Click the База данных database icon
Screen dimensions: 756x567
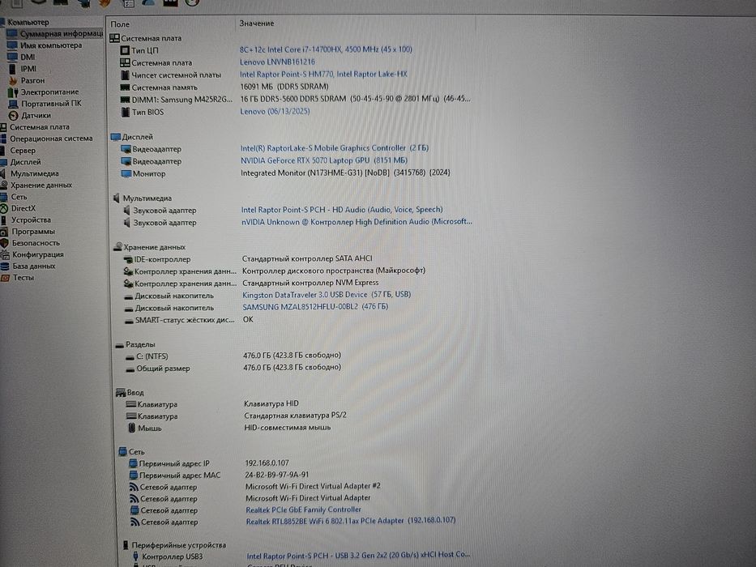[5, 266]
